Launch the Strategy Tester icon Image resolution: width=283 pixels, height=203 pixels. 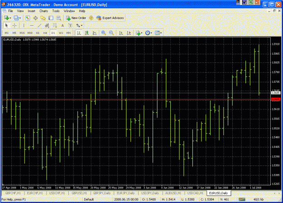(x=59, y=18)
